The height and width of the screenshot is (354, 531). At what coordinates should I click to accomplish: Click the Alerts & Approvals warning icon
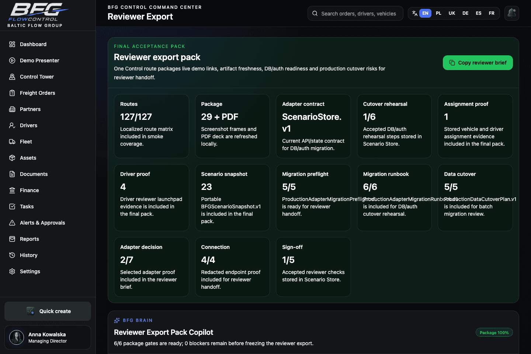coord(12,223)
